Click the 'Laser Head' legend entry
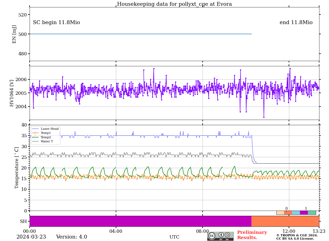329x241 pixels. 46,129
